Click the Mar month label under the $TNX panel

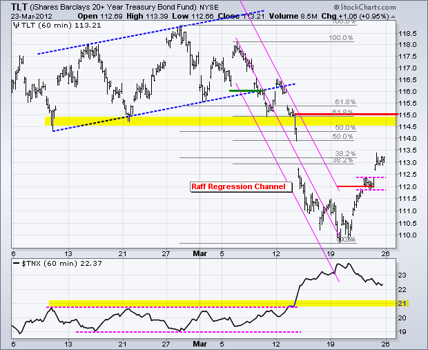click(200, 344)
